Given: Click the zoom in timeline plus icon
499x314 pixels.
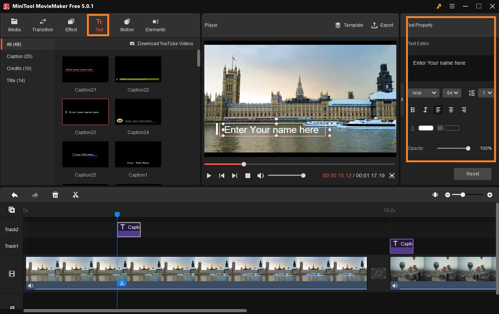Looking at the screenshot, I should pos(490,195).
